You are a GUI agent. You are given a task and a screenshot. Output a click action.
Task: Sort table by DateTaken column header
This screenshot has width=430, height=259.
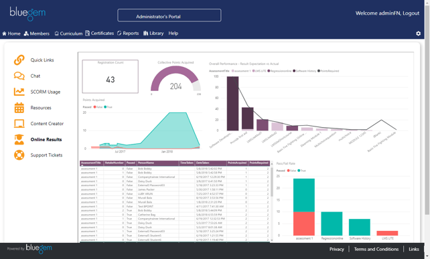point(210,163)
